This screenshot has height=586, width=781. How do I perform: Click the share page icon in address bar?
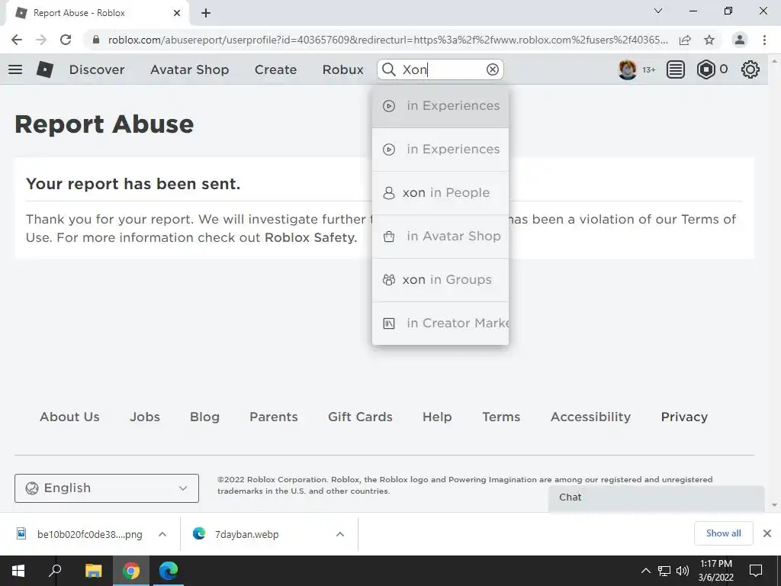pos(685,40)
